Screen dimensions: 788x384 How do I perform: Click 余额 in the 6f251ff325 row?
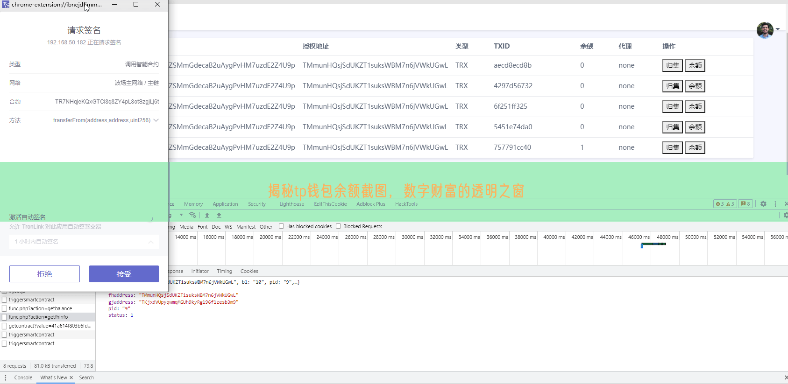(x=695, y=106)
